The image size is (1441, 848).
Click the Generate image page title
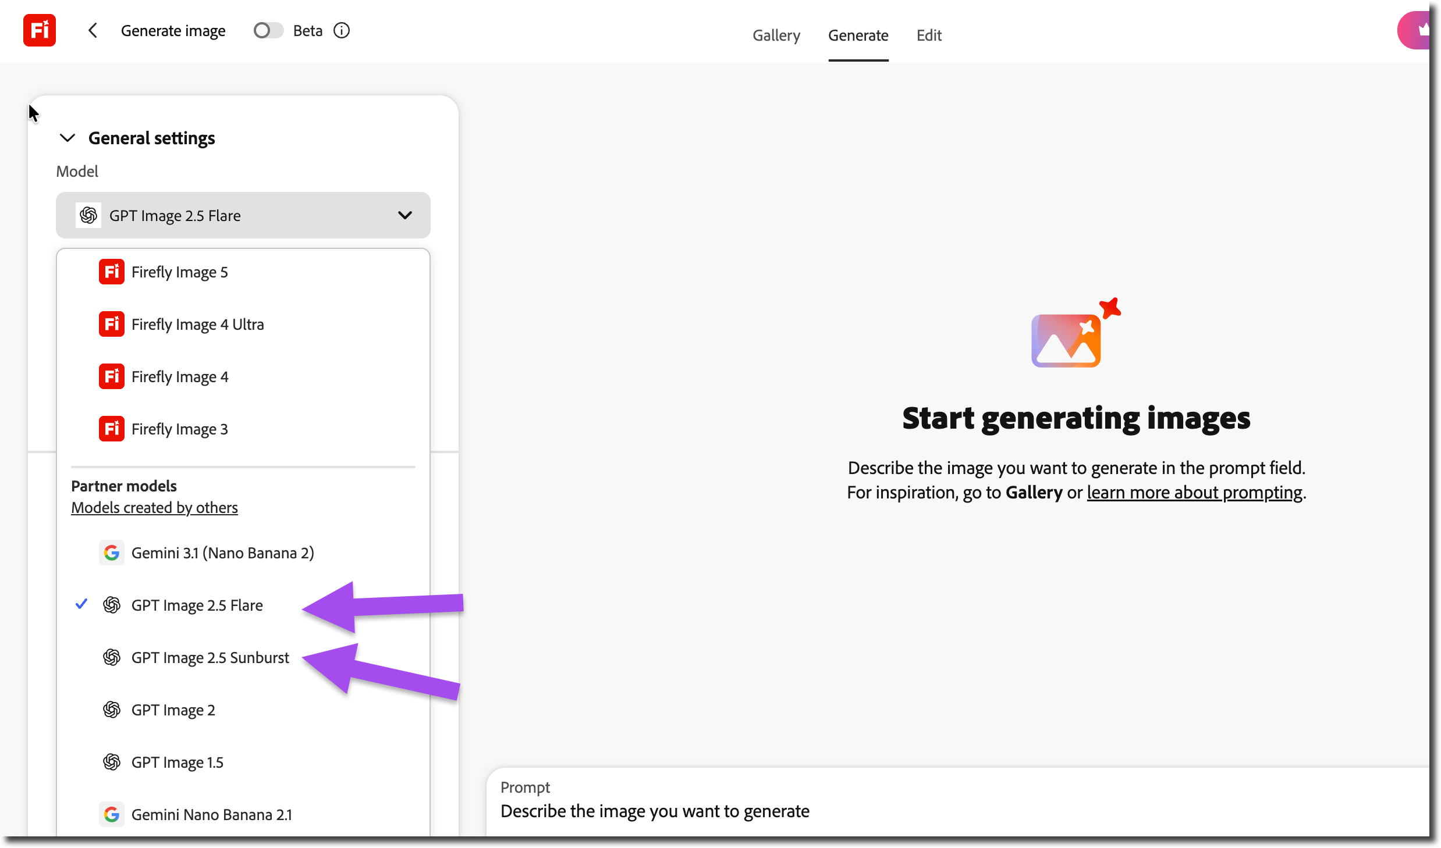pos(173,30)
